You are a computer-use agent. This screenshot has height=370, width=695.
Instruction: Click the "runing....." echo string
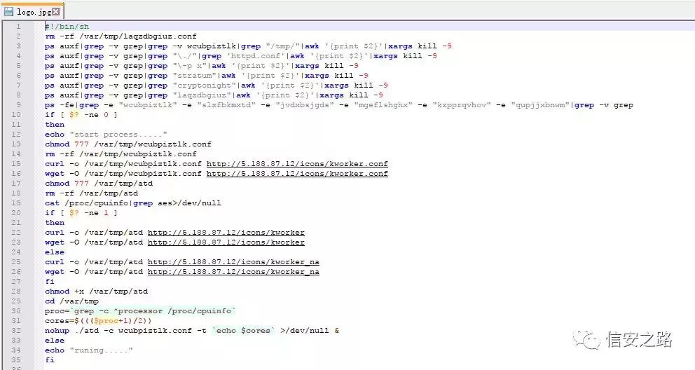pos(101,350)
